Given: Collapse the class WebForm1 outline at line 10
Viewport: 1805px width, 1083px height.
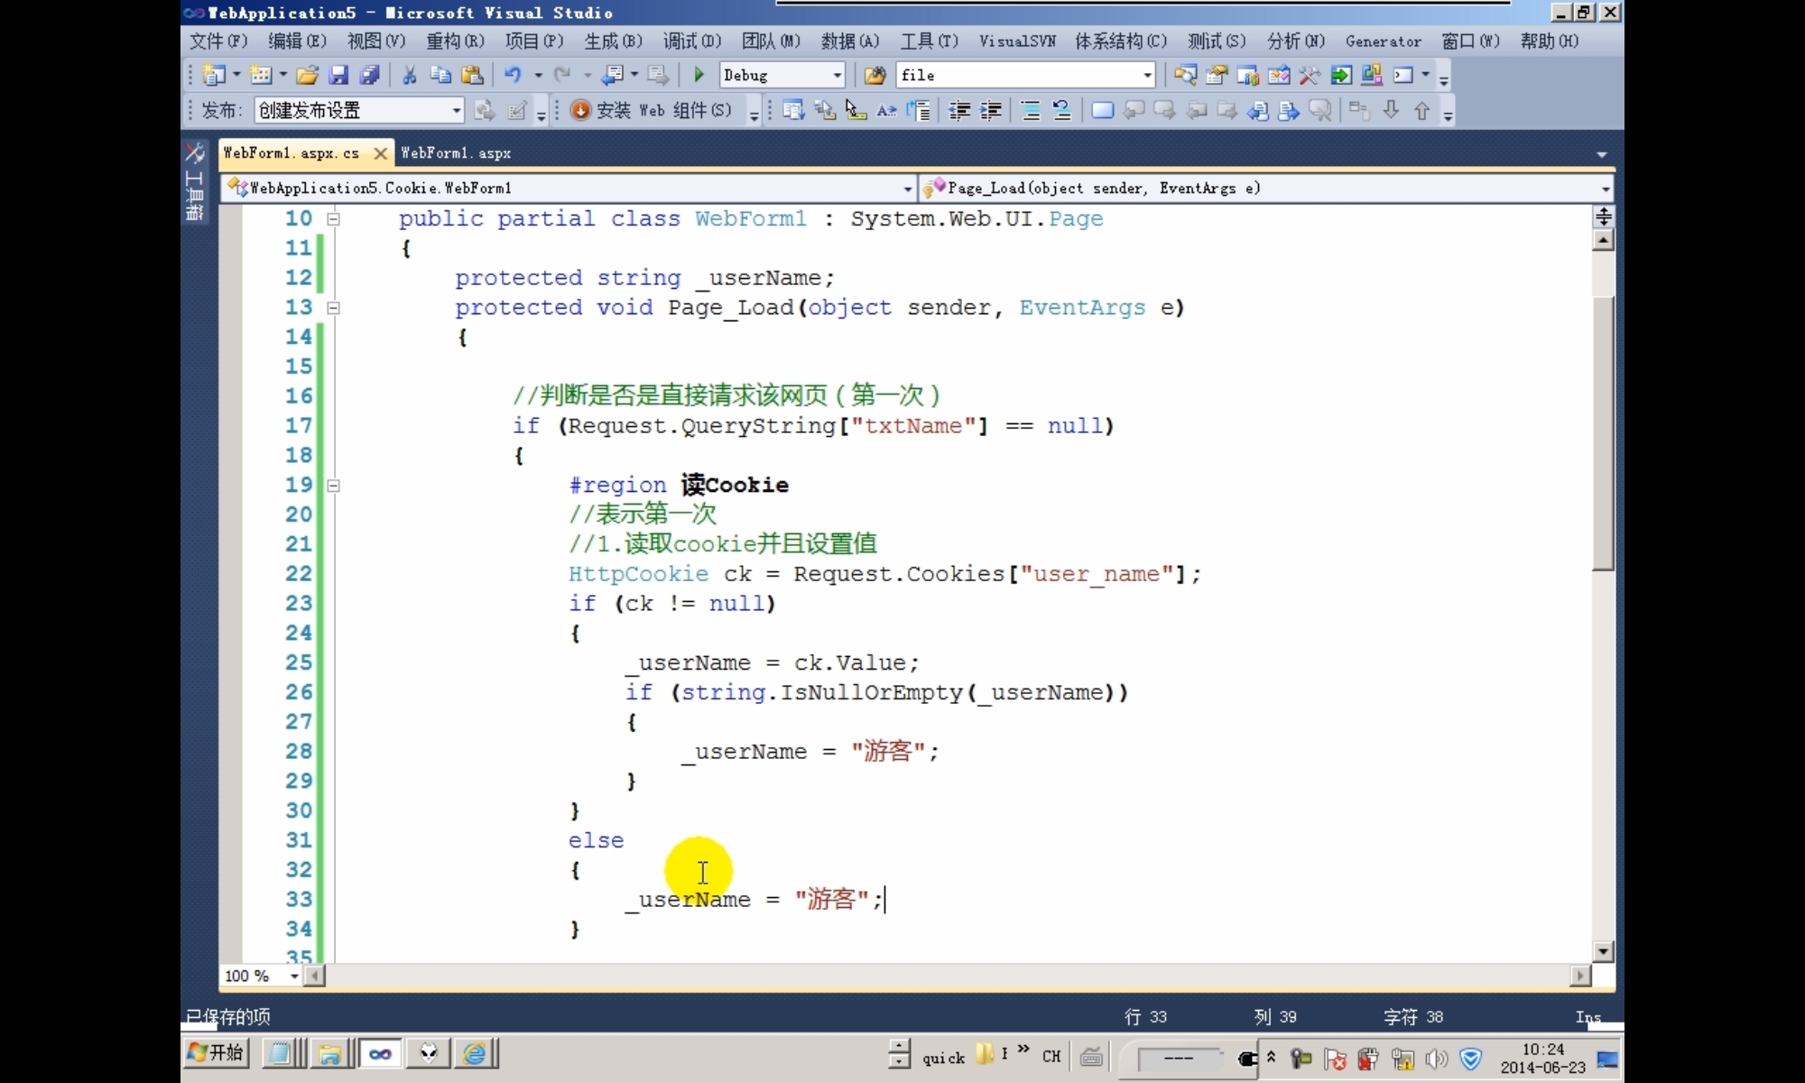Looking at the screenshot, I should tap(333, 218).
